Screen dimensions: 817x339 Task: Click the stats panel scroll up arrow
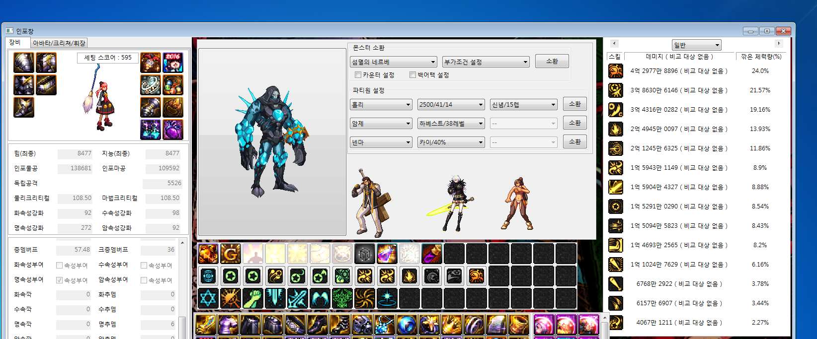point(182,243)
